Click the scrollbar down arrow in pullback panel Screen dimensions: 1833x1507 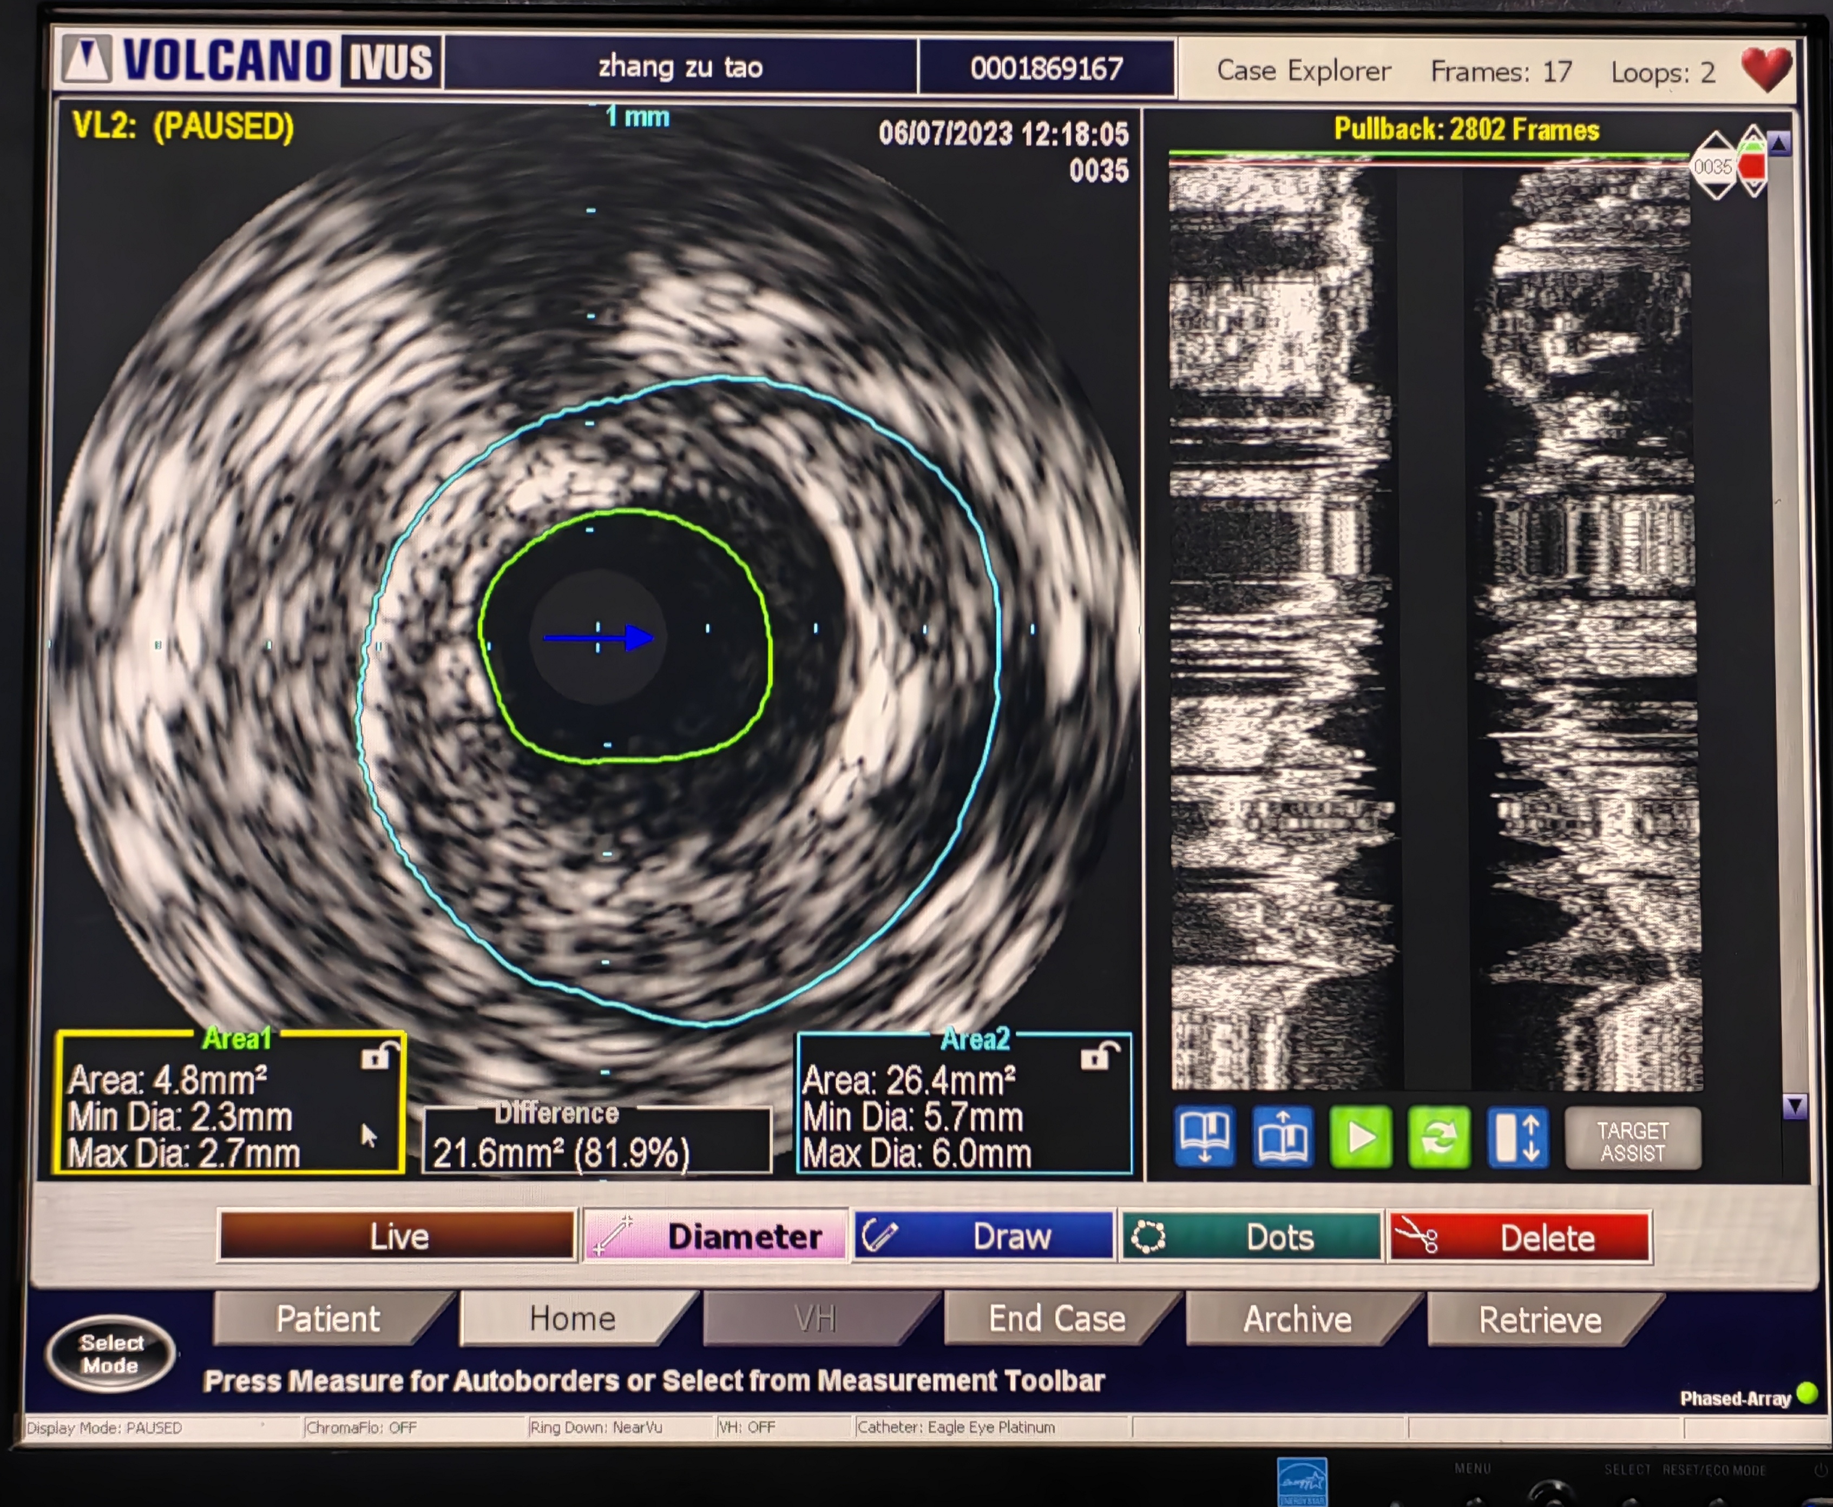coord(1794,1105)
